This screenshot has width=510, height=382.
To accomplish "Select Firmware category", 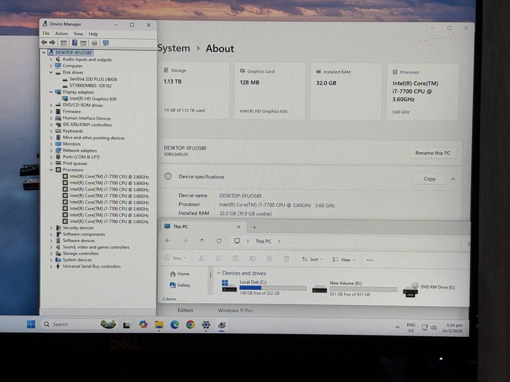I will (x=72, y=111).
